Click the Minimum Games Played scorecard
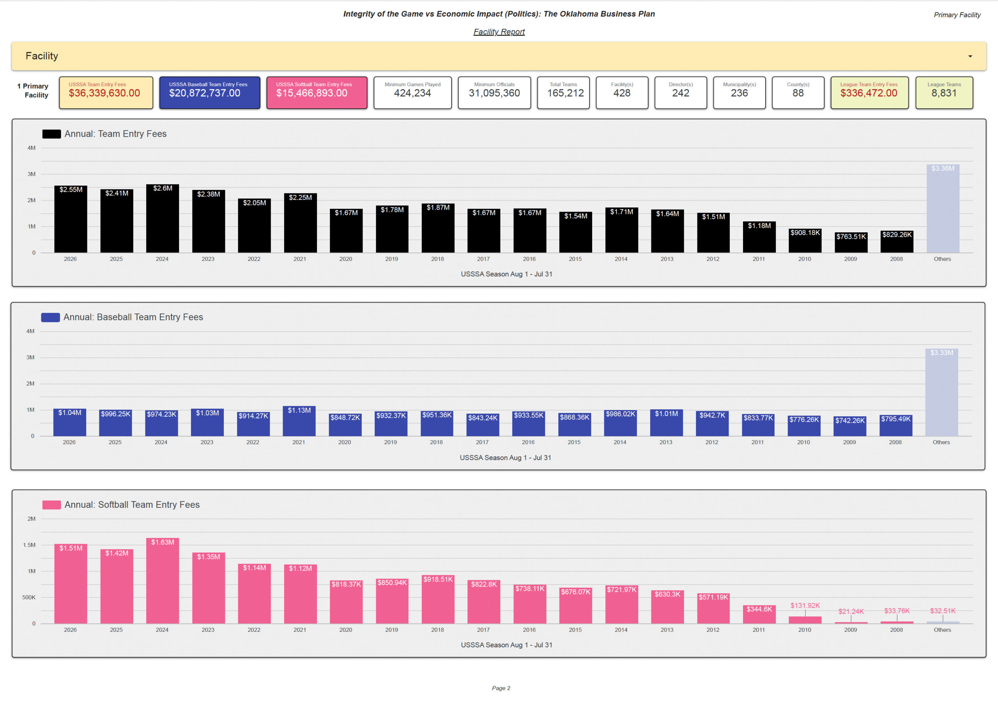 click(x=412, y=93)
